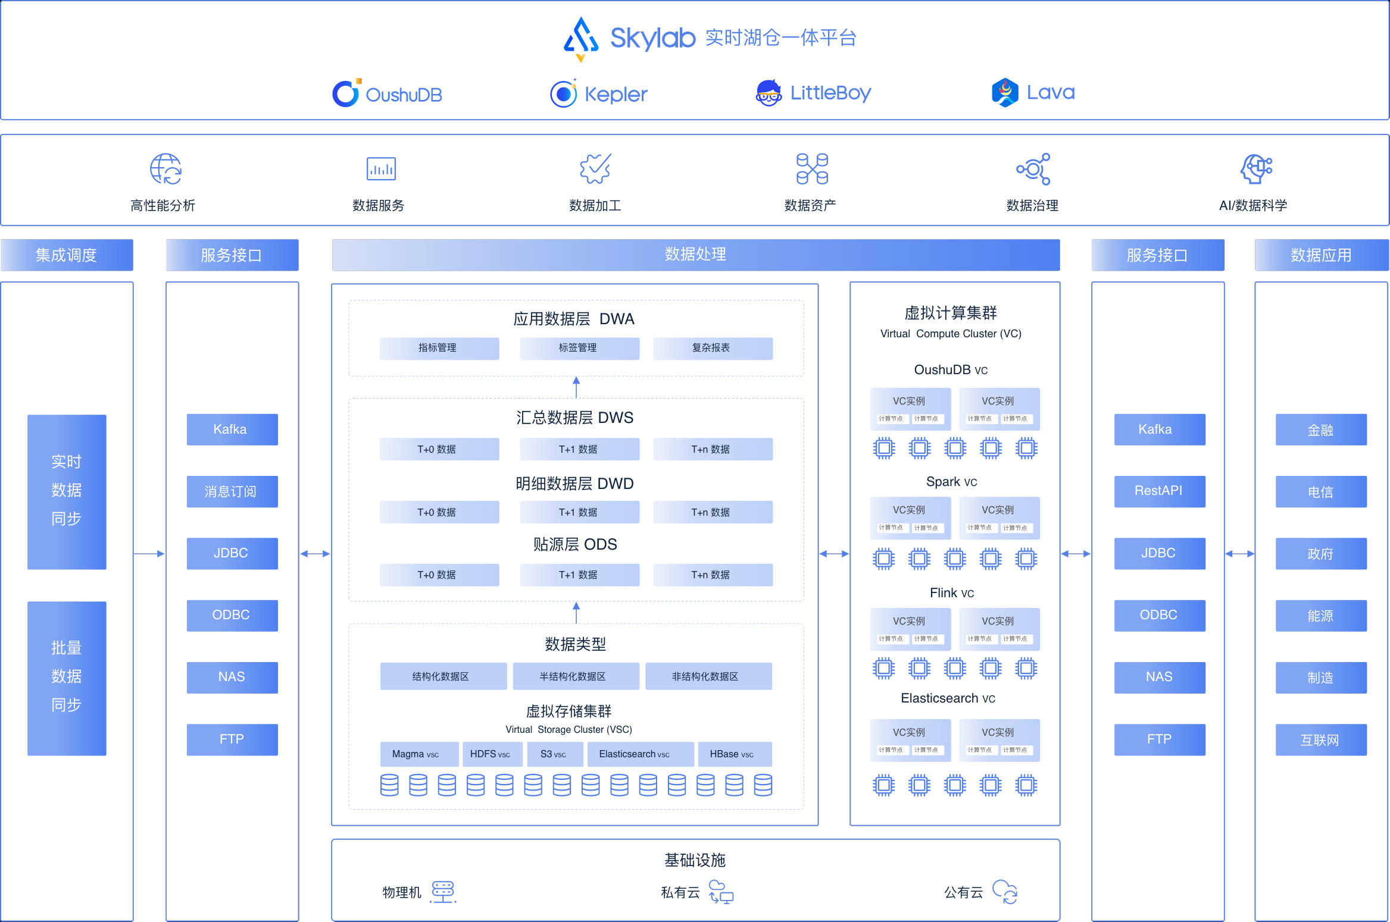The width and height of the screenshot is (1390, 922).
Task: Click the LittleBoy product icon
Action: (x=769, y=93)
